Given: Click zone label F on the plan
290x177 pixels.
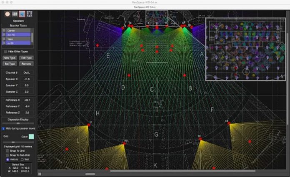Looking at the screenshot, I should click(x=212, y=110).
